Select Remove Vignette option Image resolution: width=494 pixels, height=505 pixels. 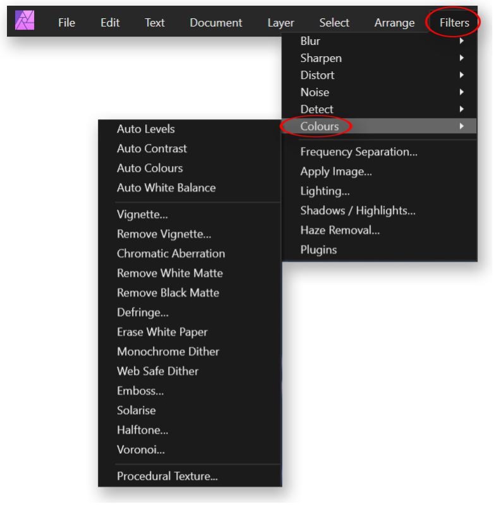click(x=164, y=234)
